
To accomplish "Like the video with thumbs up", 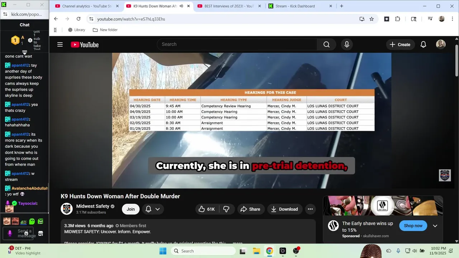I will tap(207, 209).
